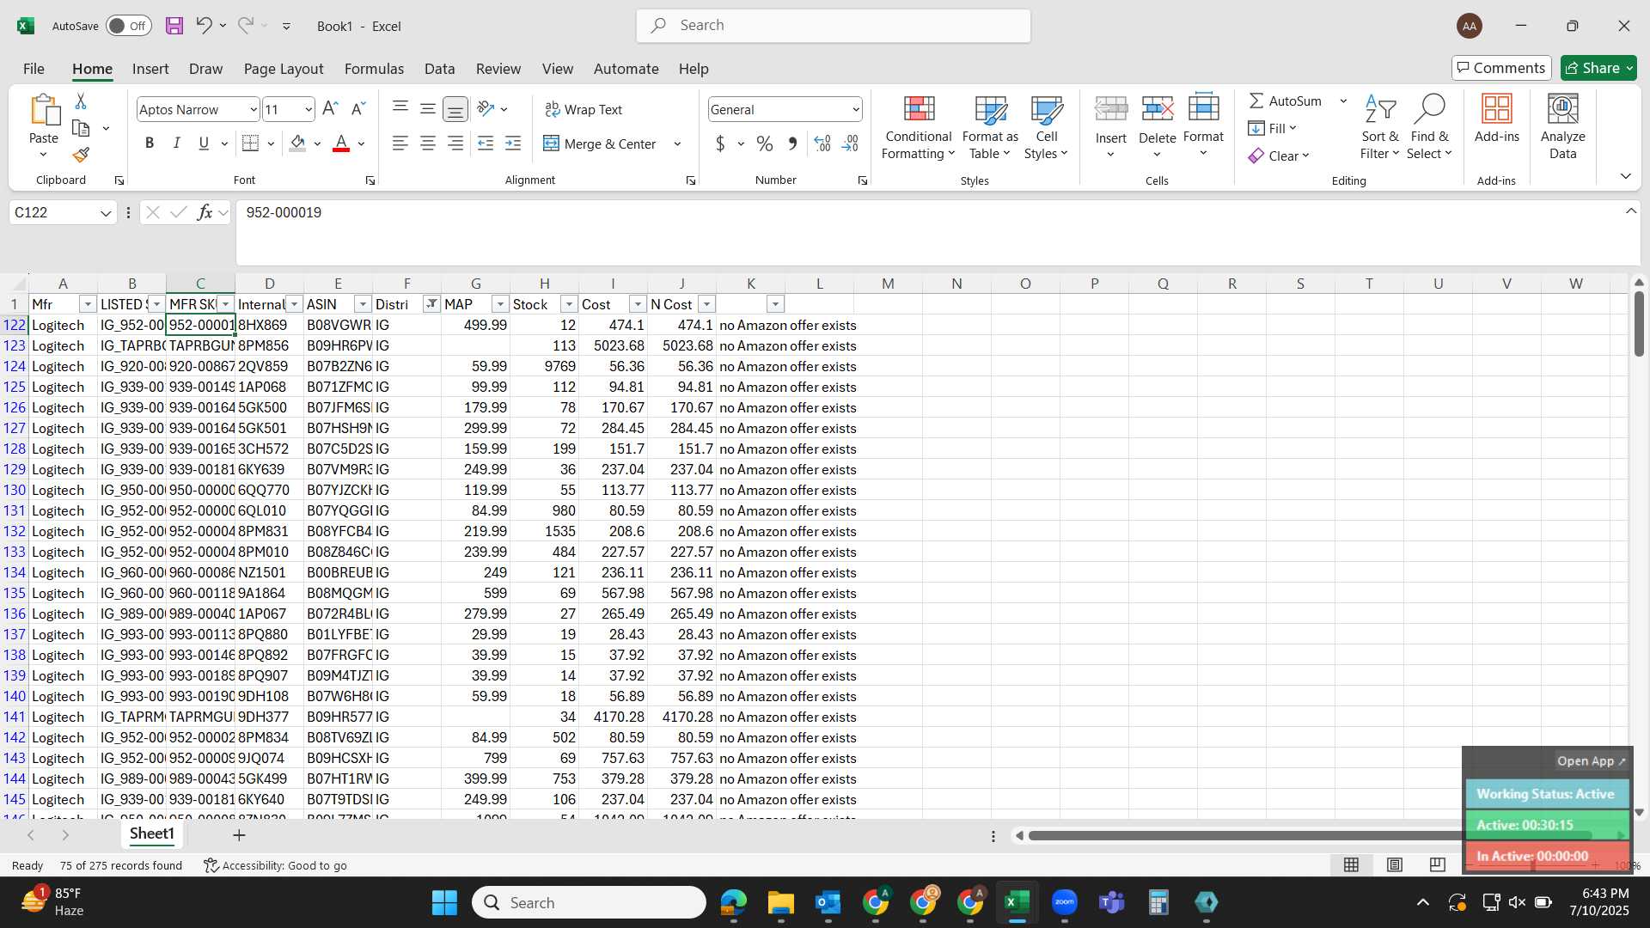1650x928 pixels.
Task: Apply the red Font Color swatch
Action: [x=341, y=143]
